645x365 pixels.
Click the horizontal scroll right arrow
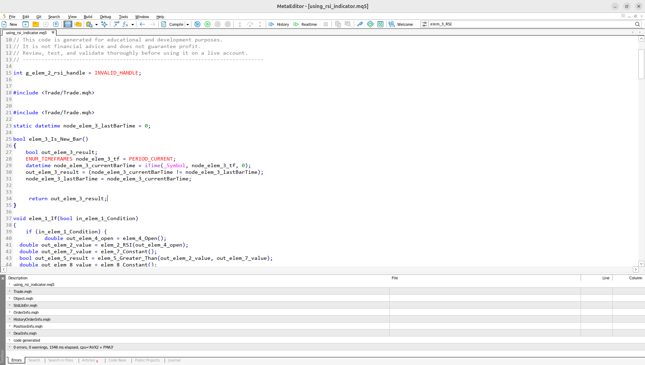[636, 269]
